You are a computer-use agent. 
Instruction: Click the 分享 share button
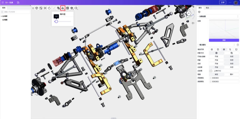click(223, 3)
